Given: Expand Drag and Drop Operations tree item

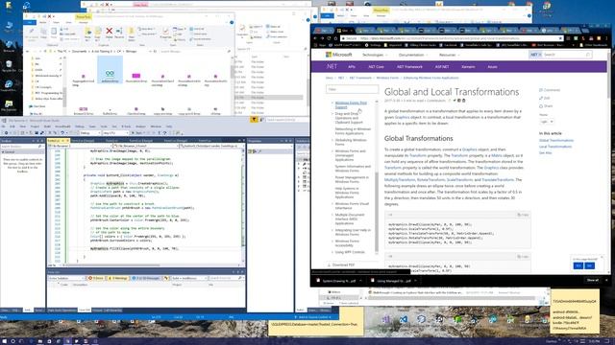Looking at the screenshot, I should pos(332,114).
